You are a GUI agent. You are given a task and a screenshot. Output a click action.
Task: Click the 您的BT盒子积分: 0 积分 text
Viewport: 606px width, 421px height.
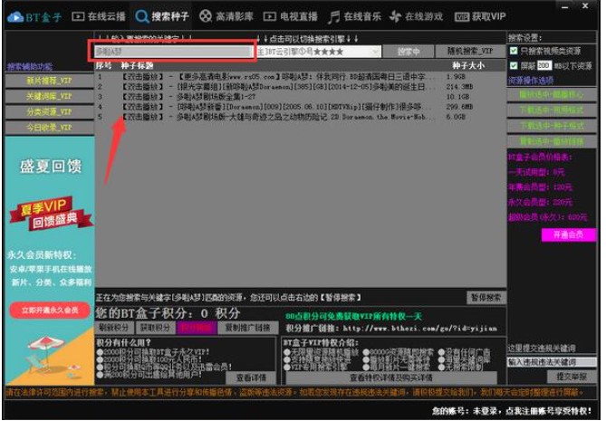tap(168, 313)
